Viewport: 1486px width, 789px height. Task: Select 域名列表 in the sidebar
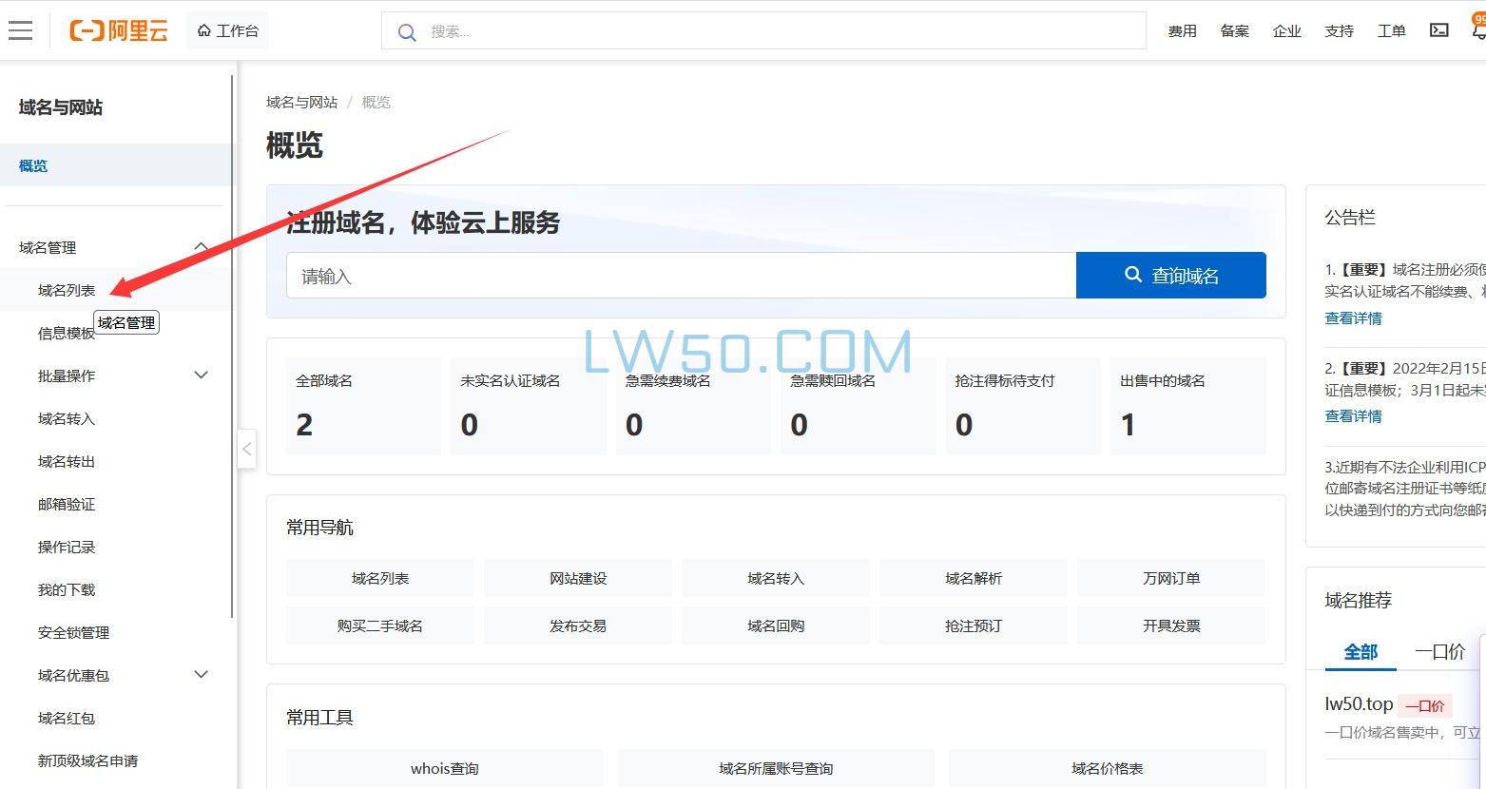coord(66,289)
